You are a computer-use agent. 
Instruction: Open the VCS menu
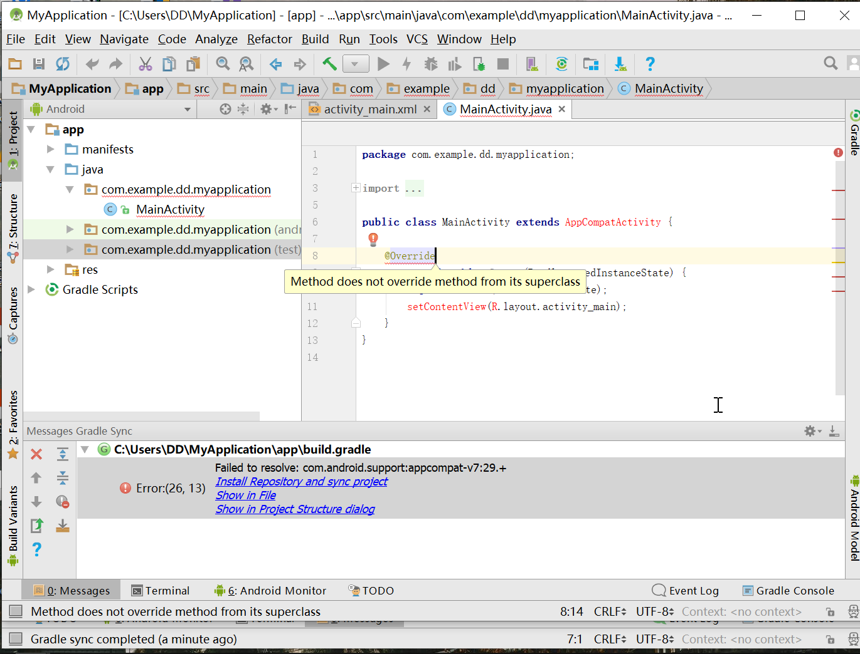[x=417, y=39]
